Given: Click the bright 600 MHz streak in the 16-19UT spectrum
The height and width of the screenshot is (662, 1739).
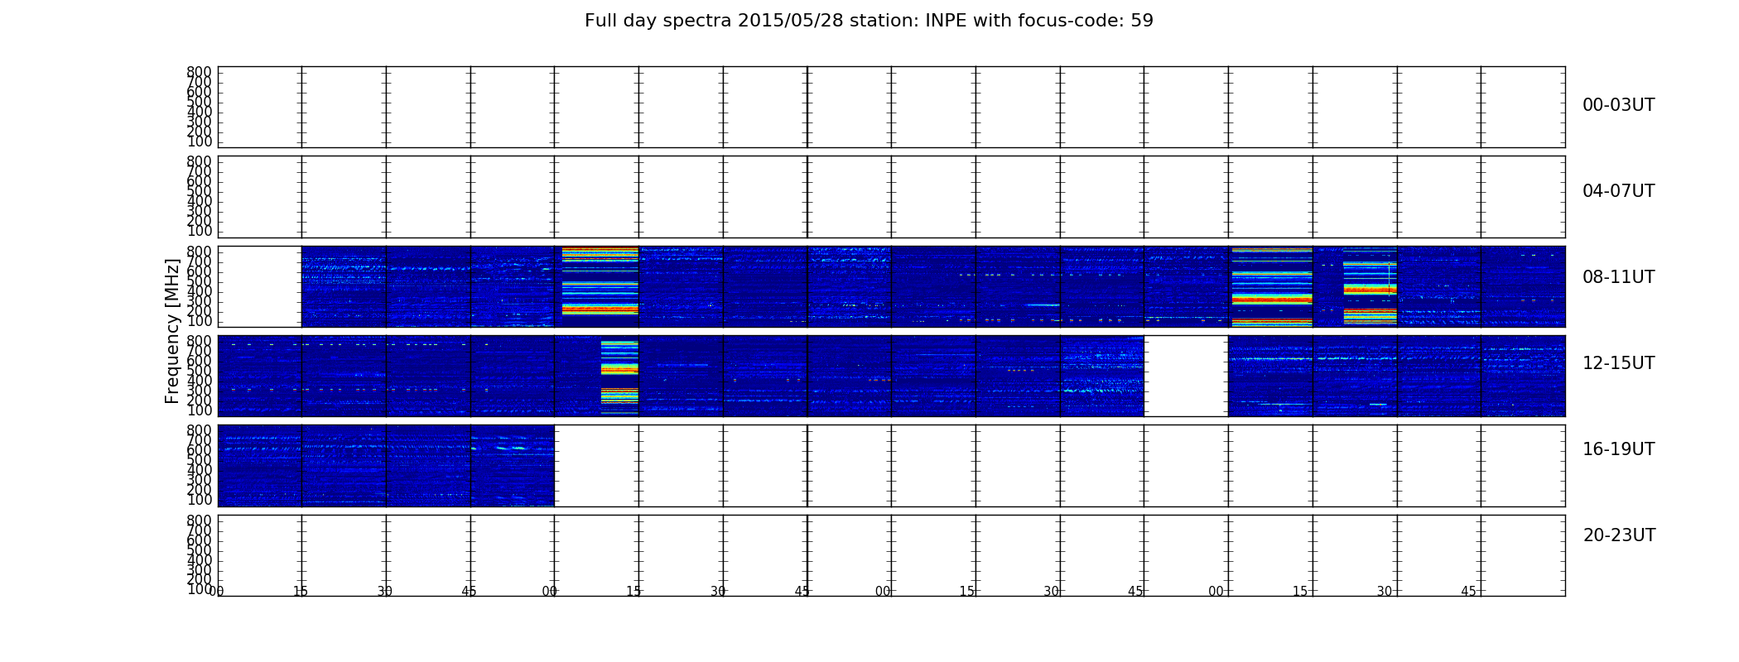Looking at the screenshot, I should pos(509,449).
